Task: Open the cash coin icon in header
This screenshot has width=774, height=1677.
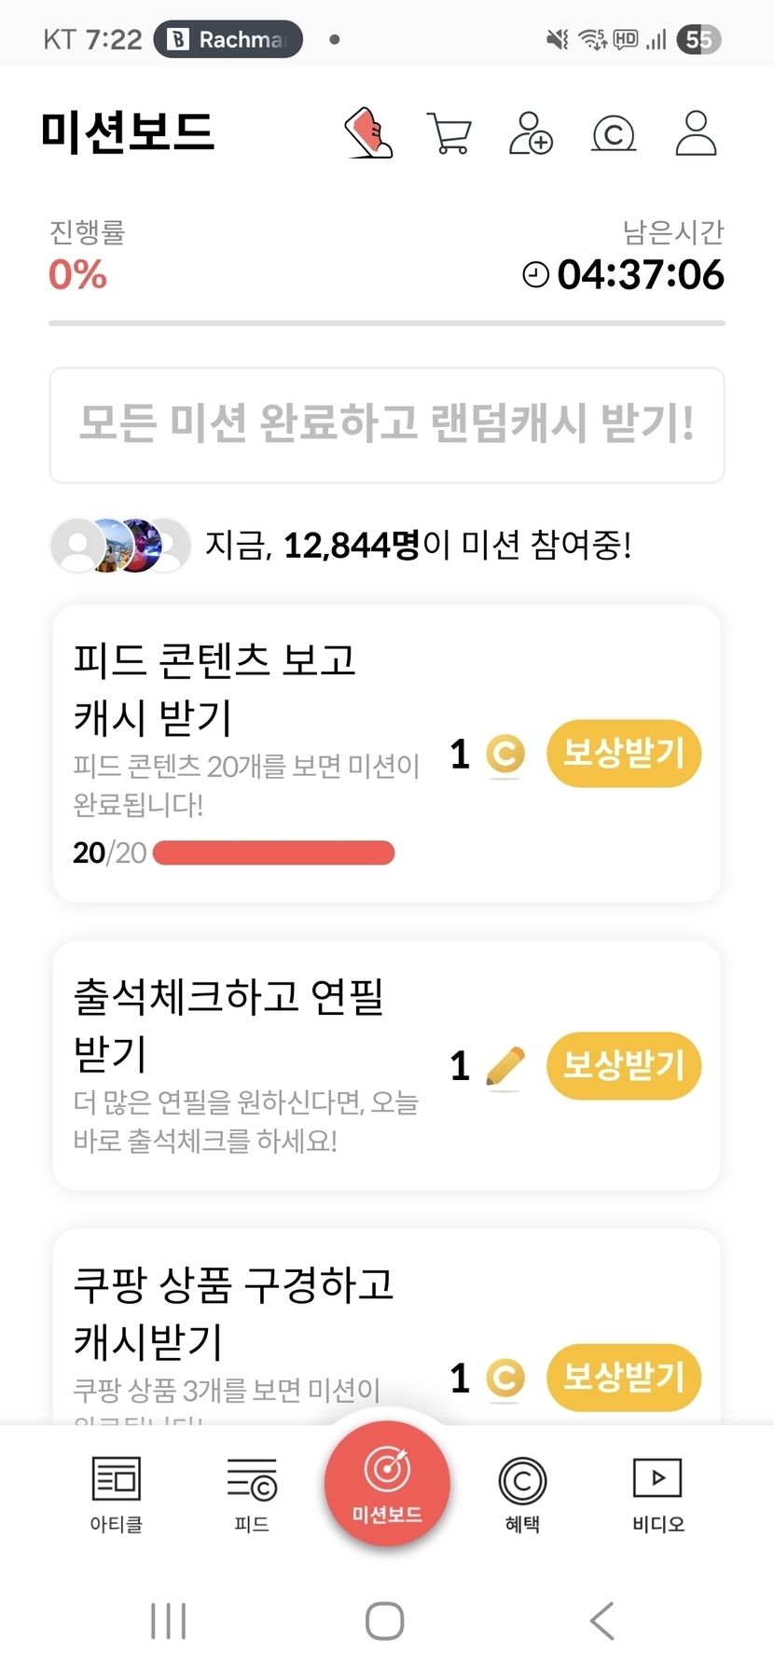Action: [x=614, y=133]
